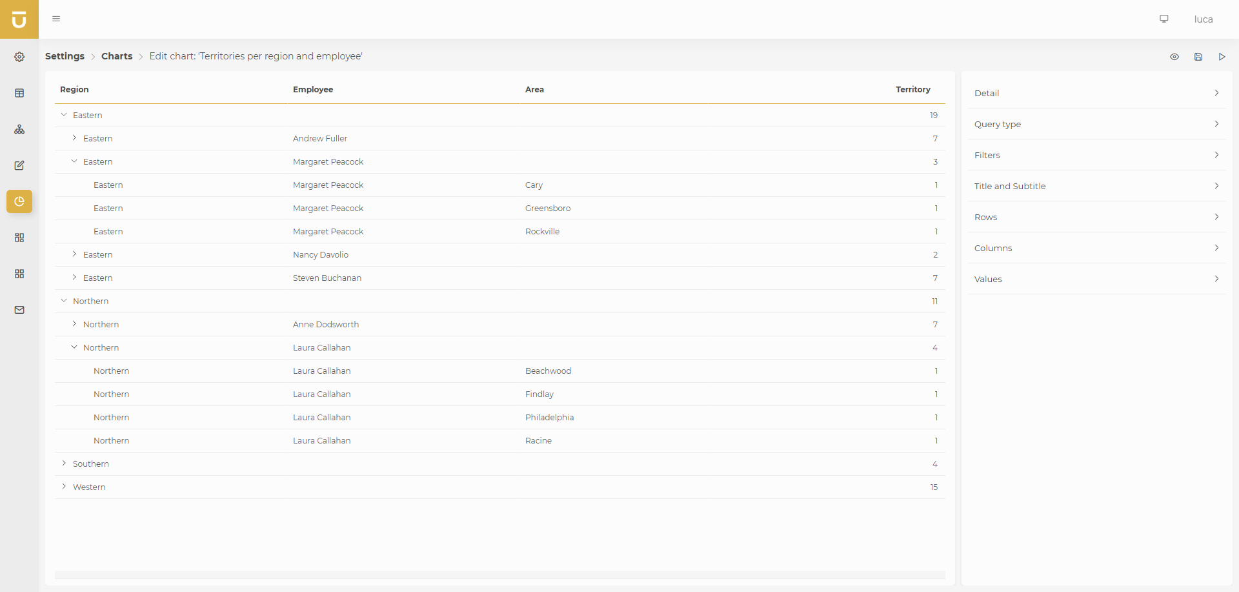Open the Query type settings section

(1096, 124)
